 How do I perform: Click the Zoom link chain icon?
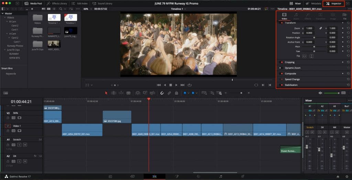(321, 28)
